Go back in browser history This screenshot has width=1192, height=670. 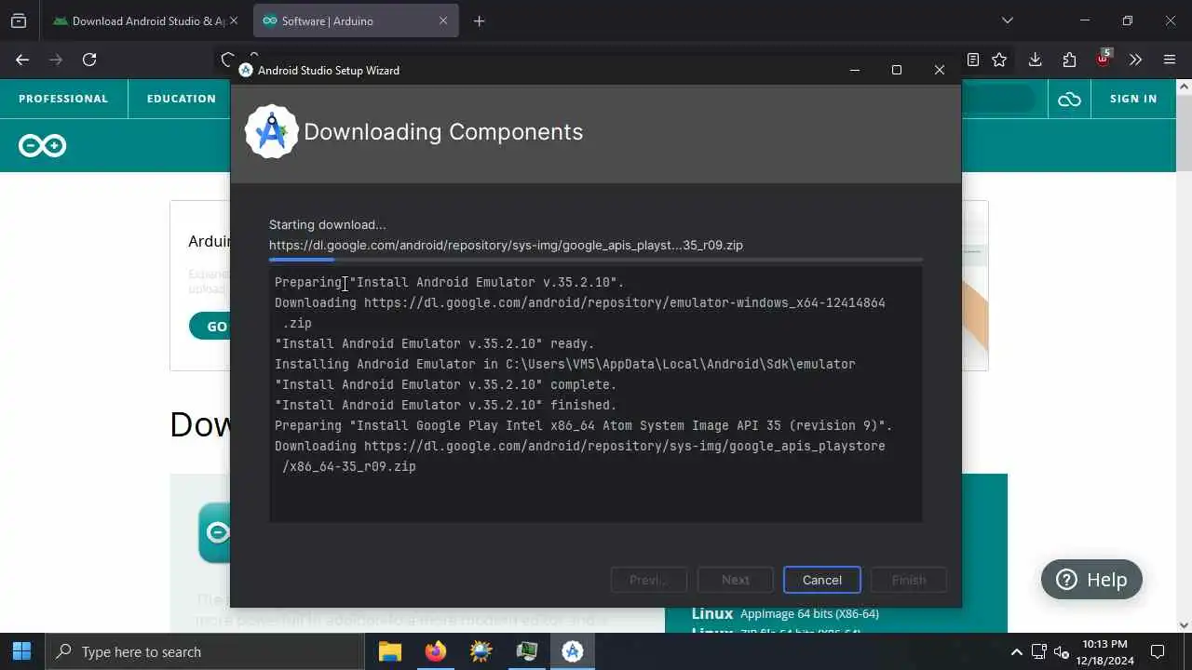tap(22, 60)
